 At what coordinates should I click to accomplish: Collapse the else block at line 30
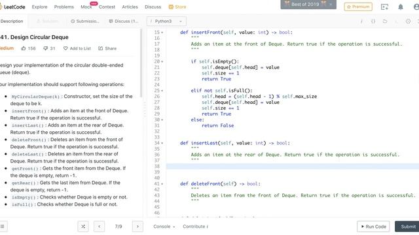162,120
